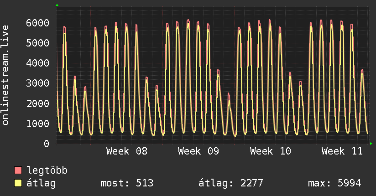Viewport: 376px width, 196px height.
Task: Click the 4000 y-axis label
Action: pos(38,63)
